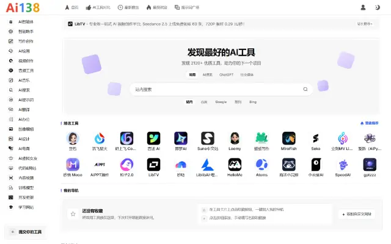Open the AiPPT plugin icon
The width and height of the screenshot is (391, 244).
(100, 165)
